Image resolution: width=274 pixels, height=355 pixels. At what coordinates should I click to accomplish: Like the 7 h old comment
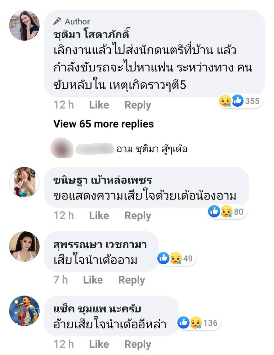coord(93,280)
